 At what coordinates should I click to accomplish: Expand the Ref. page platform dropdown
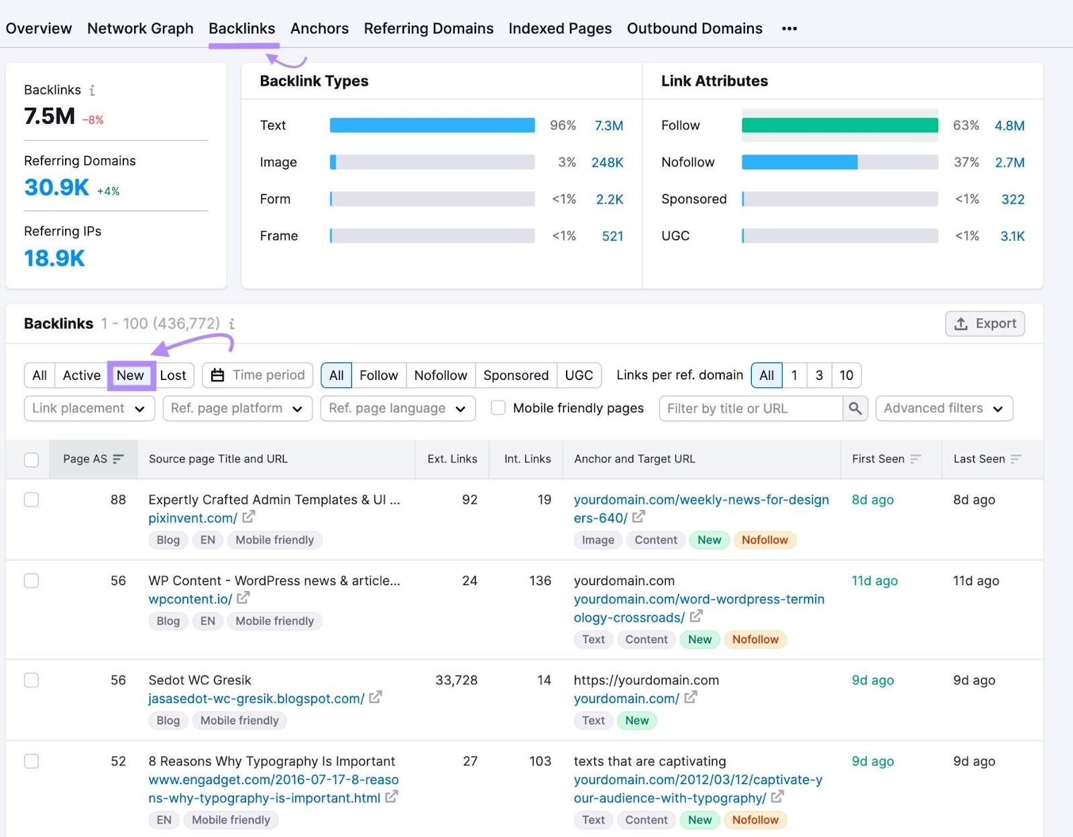point(237,408)
